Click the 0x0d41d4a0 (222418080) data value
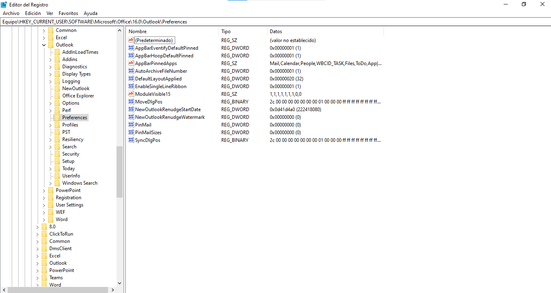The image size is (551, 293). [x=295, y=110]
